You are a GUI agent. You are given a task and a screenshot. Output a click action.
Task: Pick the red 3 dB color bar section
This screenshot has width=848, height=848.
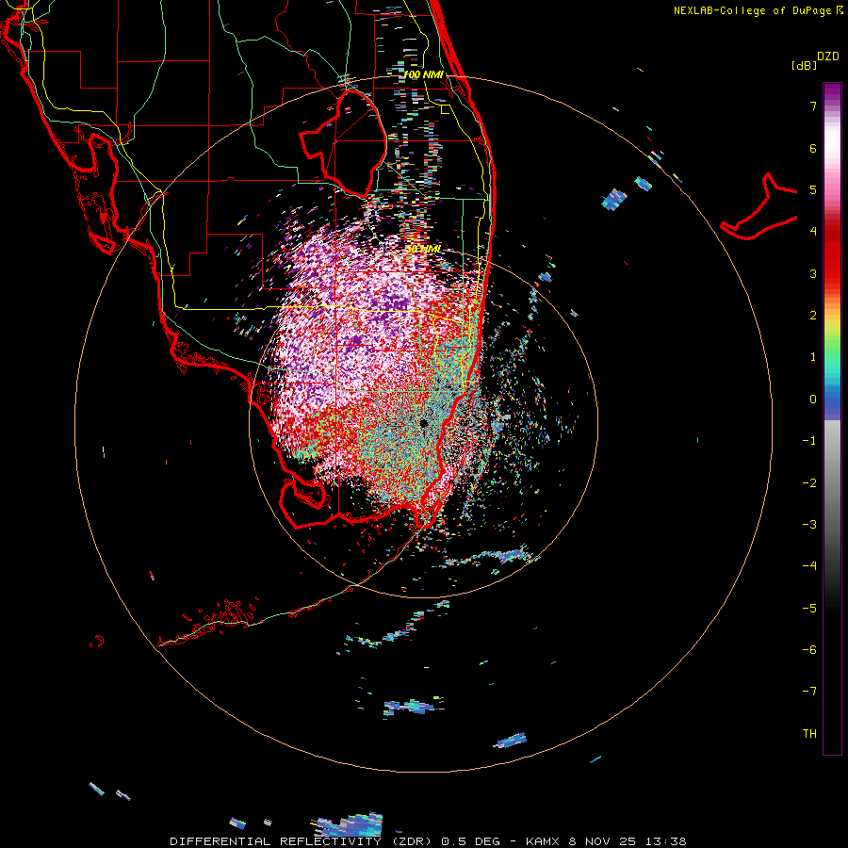click(x=832, y=273)
